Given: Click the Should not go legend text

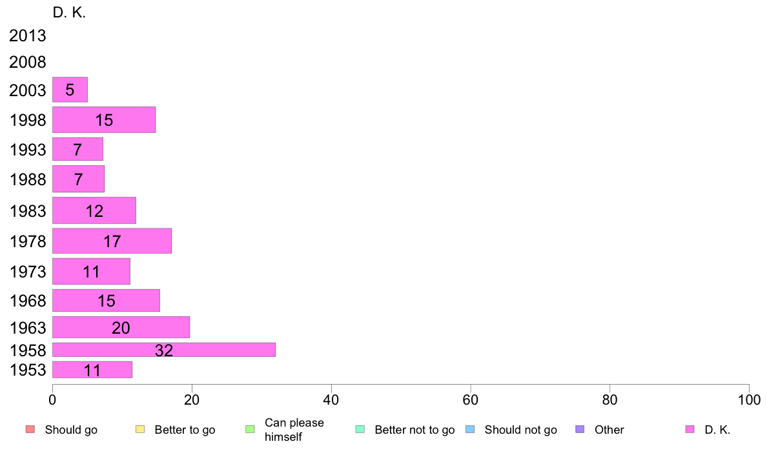Looking at the screenshot, I should tap(520, 430).
